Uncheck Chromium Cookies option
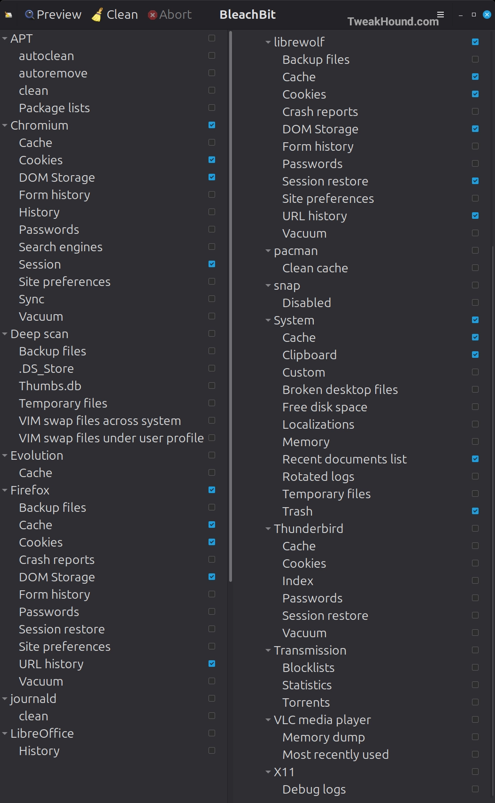 (212, 160)
